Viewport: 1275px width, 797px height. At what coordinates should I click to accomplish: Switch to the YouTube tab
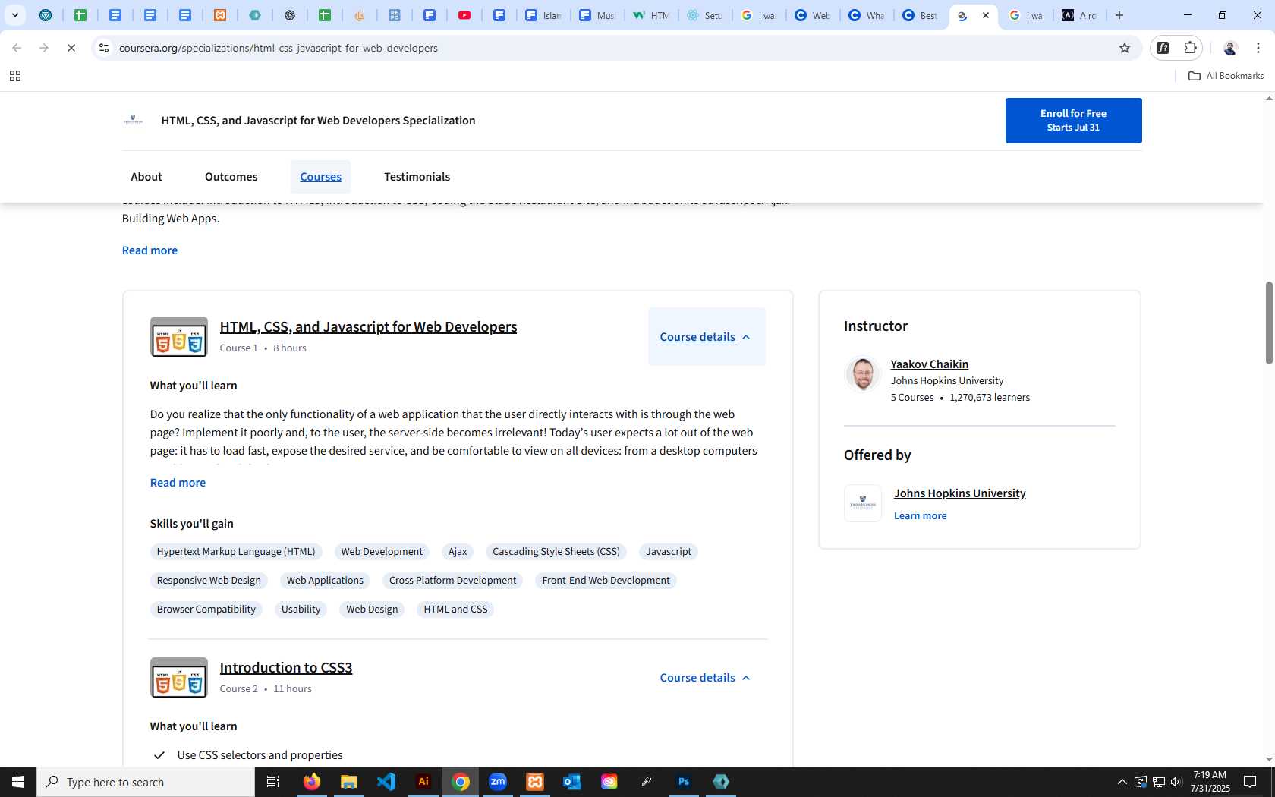[x=464, y=15]
